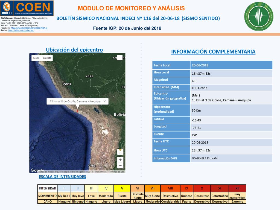
Task: Select the Street View pegman icon
Action: pyautogui.click(x=120, y=151)
